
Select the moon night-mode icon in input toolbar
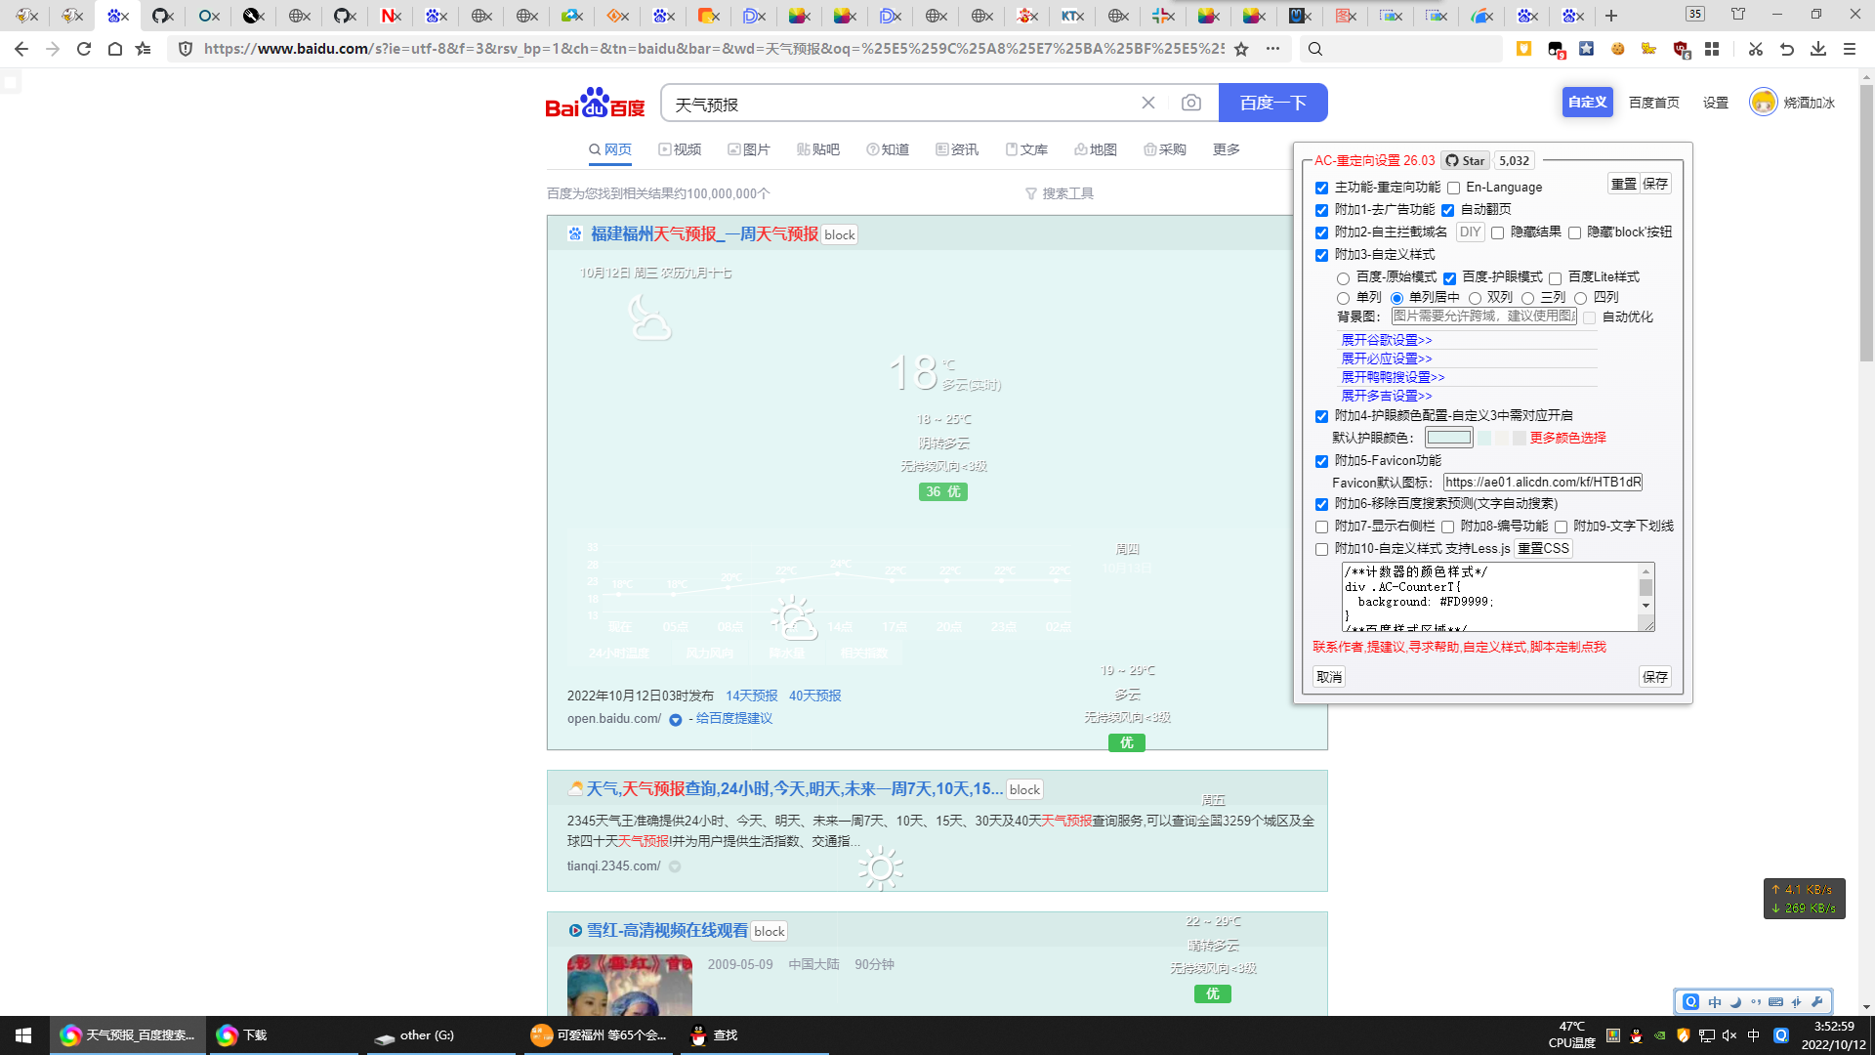pyautogui.click(x=1735, y=1001)
